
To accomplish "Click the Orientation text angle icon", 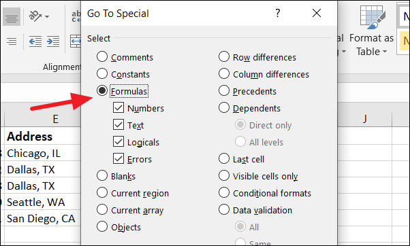I will point(35,16).
